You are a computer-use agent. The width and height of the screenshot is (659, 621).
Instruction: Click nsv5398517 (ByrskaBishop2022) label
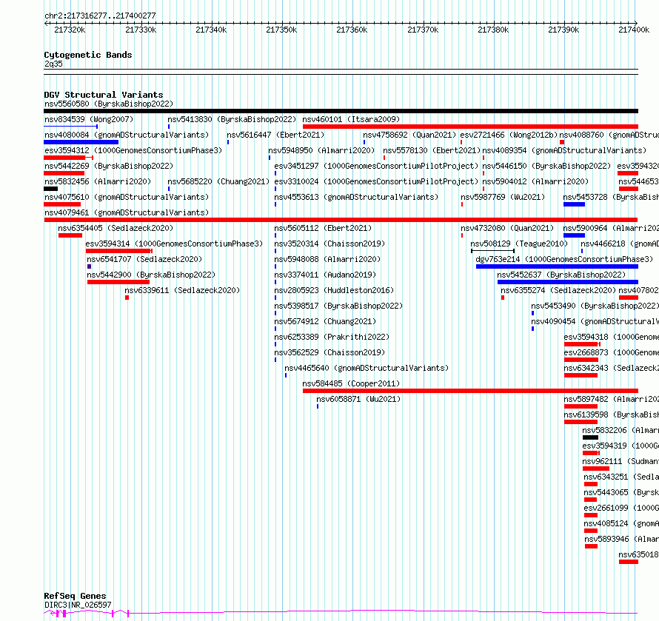[338, 306]
